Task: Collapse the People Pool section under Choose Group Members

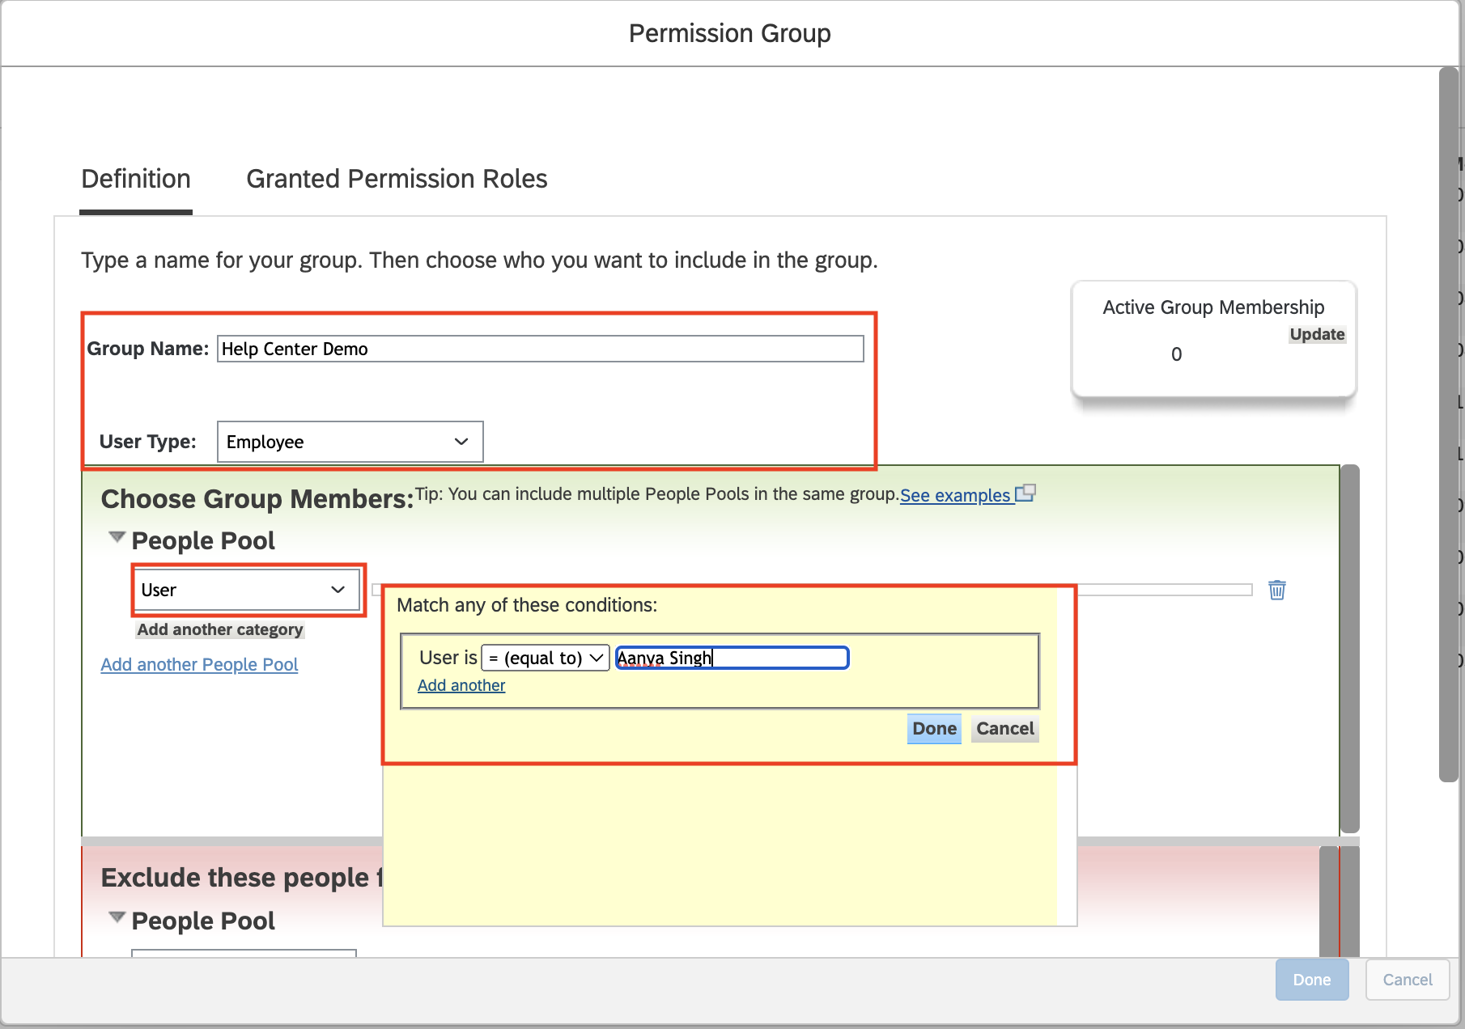Action: pos(117,537)
